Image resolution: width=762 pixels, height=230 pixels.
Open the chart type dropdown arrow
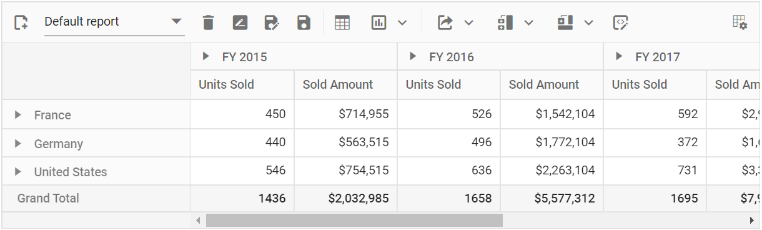402,23
